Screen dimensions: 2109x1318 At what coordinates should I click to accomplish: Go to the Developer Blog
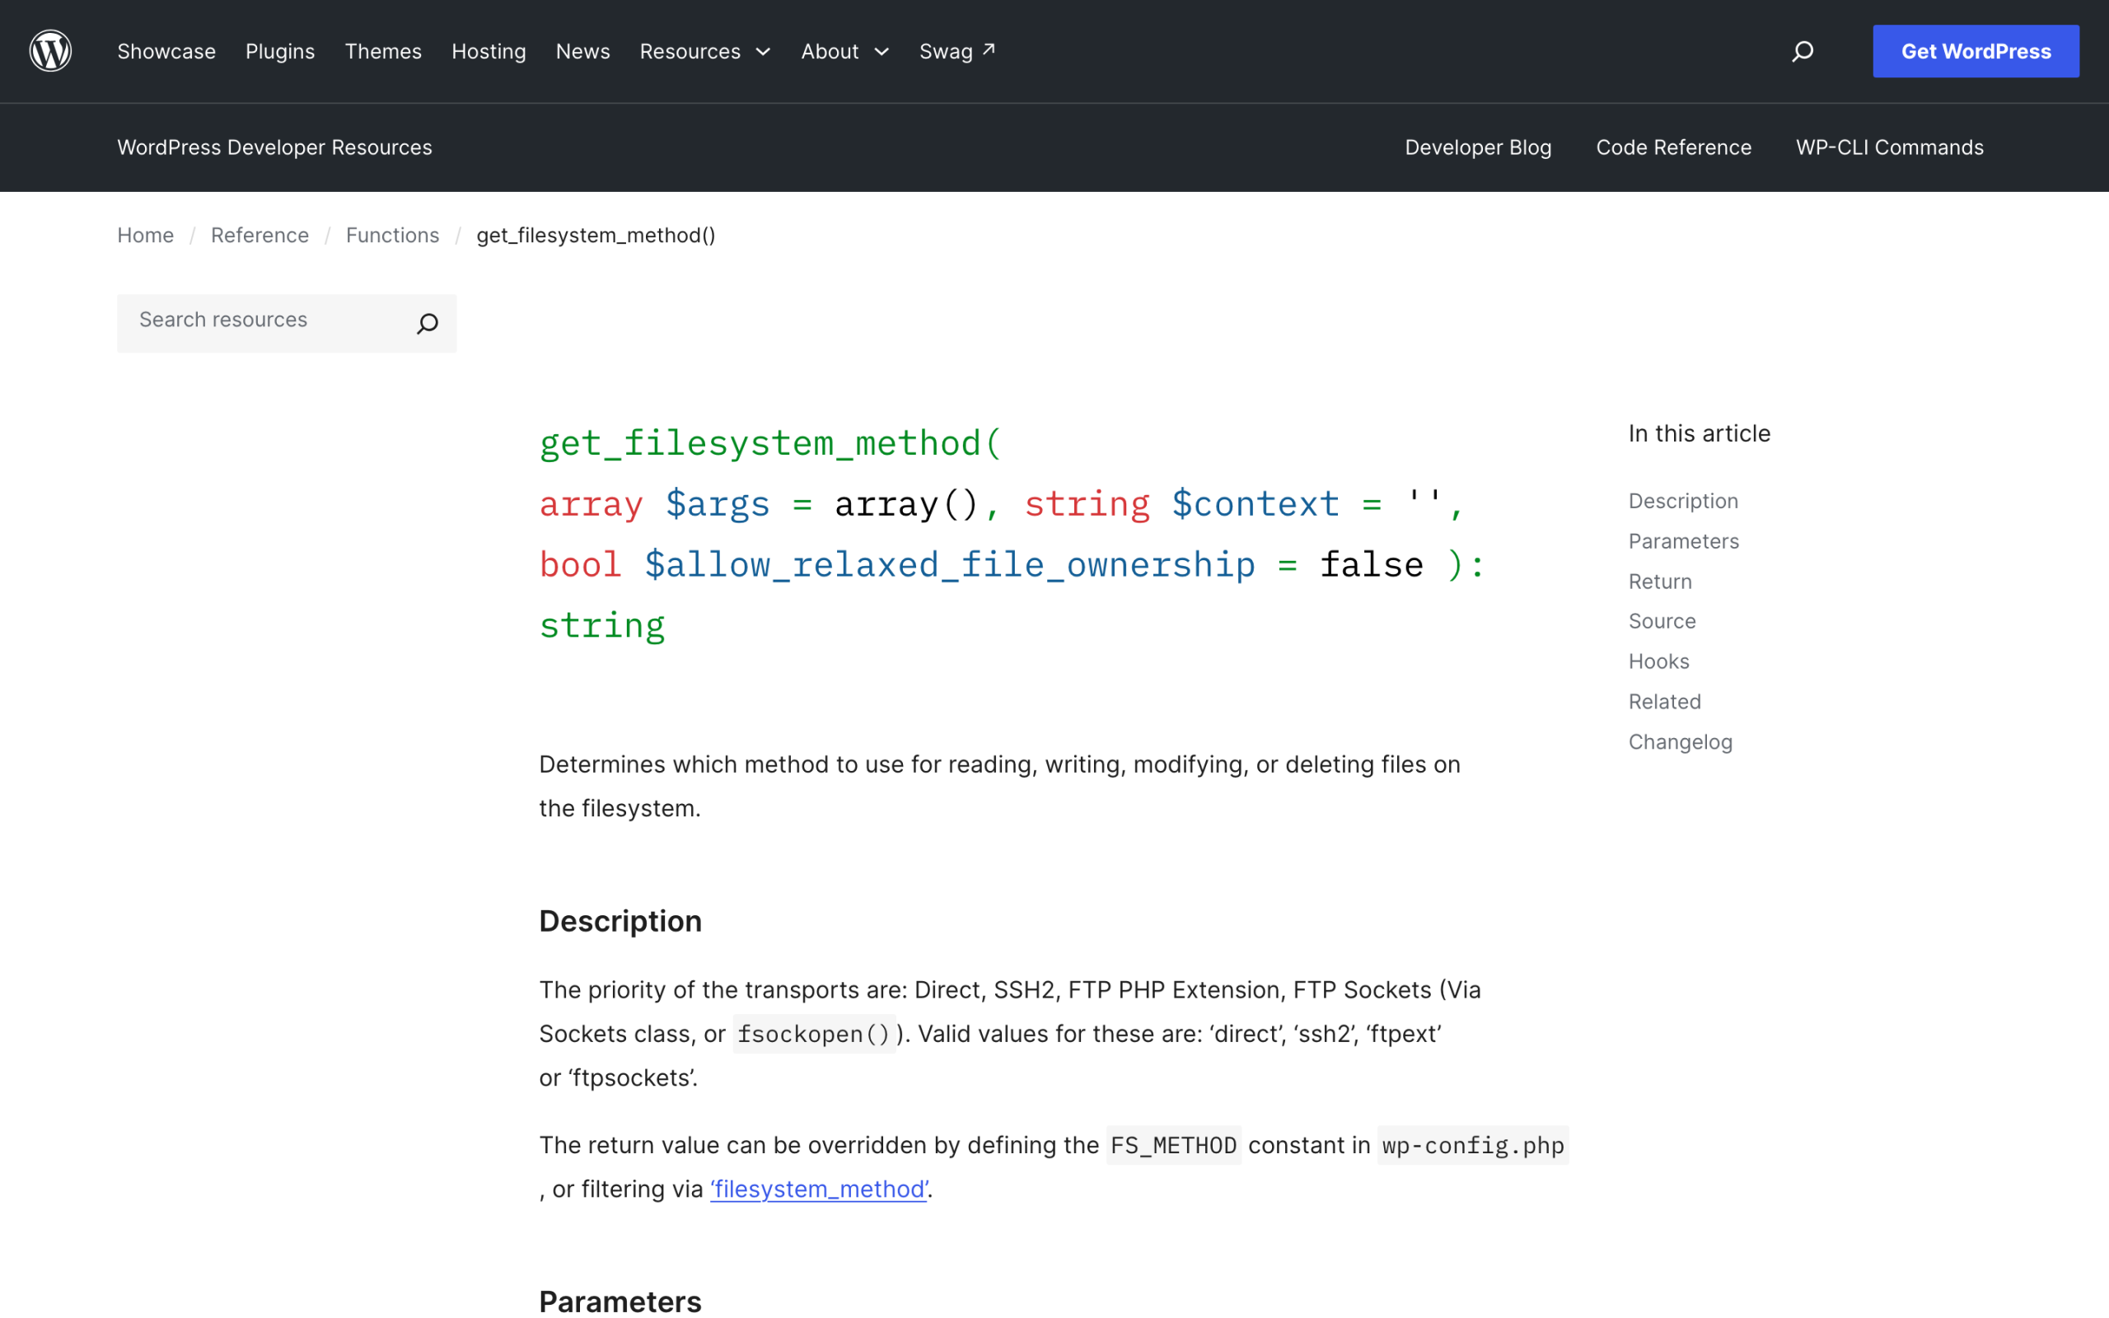pos(1478,147)
